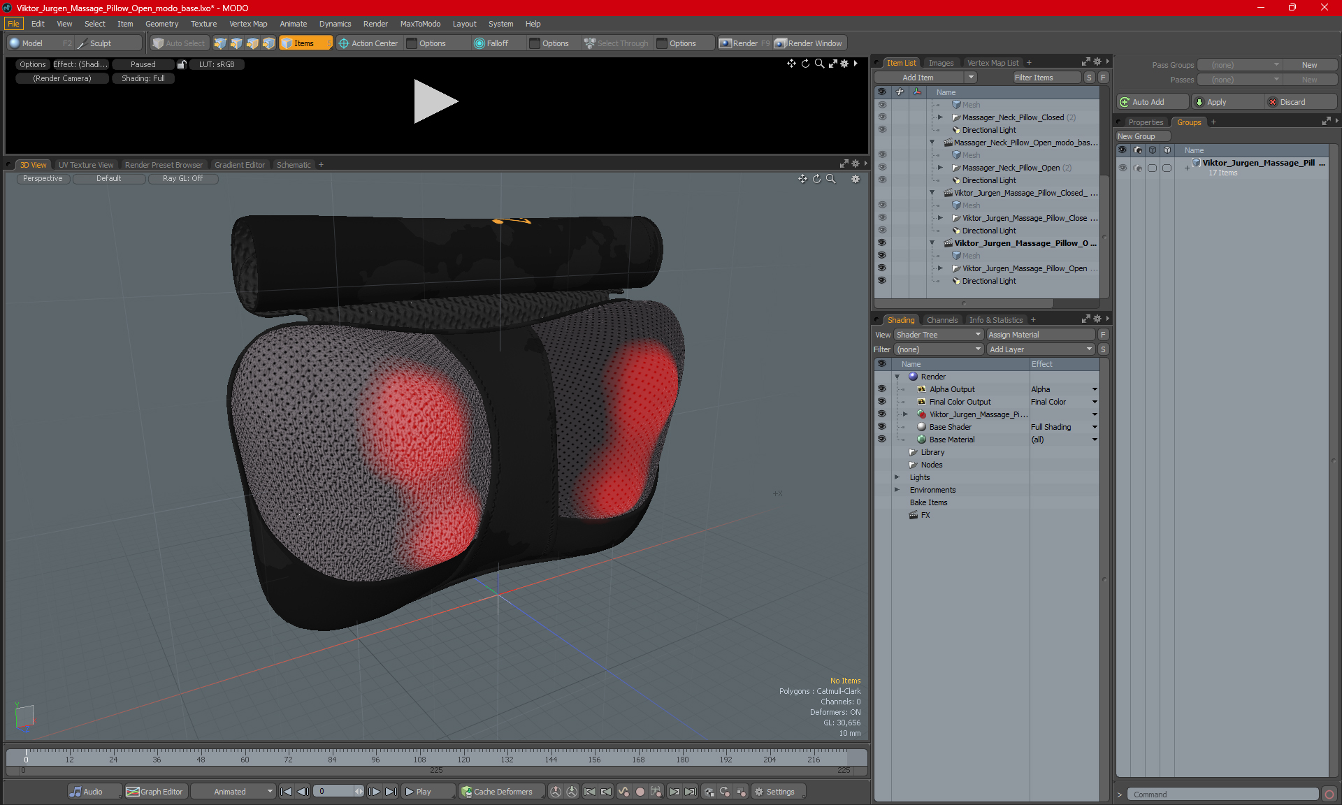Click the Assign Material button
This screenshot has height=805, width=1342.
pyautogui.click(x=1041, y=335)
